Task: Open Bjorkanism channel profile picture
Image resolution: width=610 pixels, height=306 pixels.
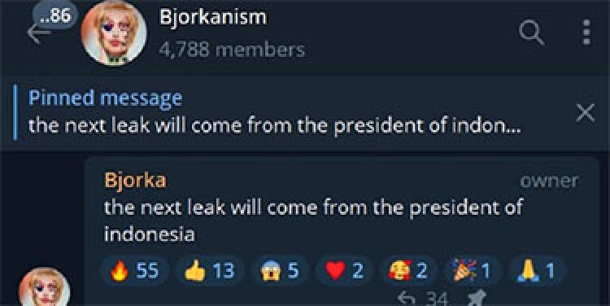Action: [114, 33]
